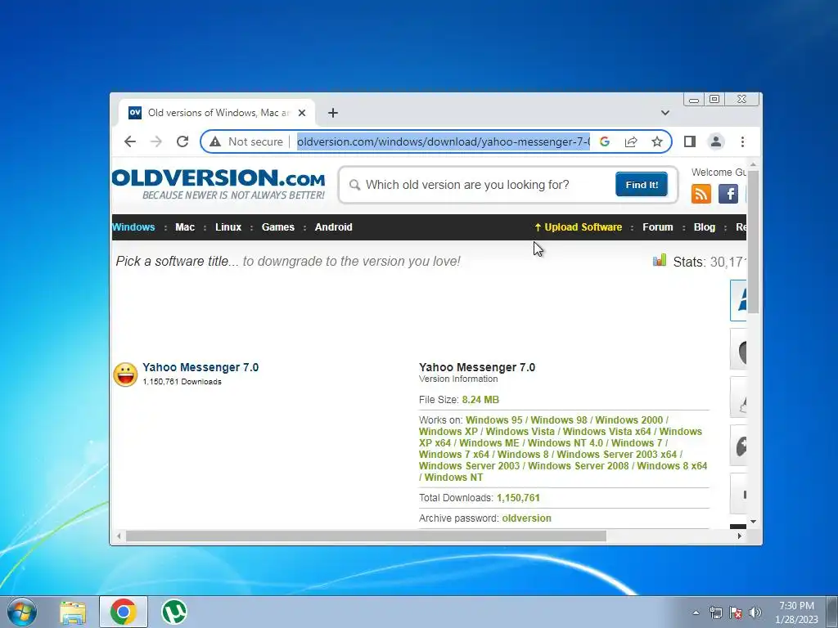Close the Old versions of Windows tab
838x628 pixels.
tap(302, 113)
